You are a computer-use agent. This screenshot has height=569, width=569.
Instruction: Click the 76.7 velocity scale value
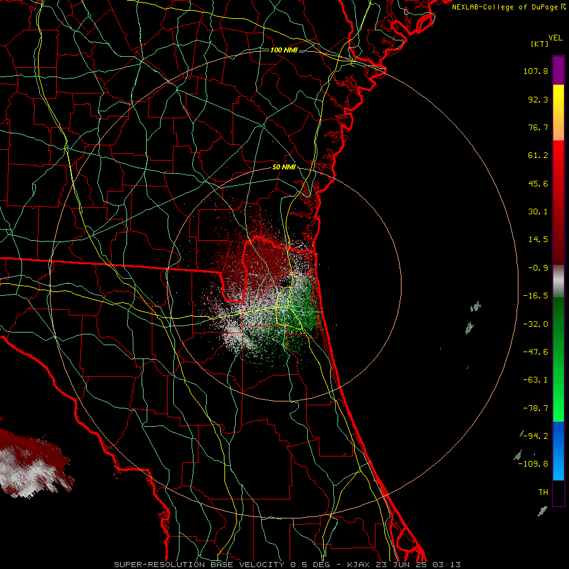point(538,127)
